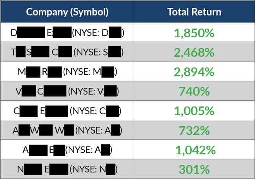Click the company name cell beside 301%
This screenshot has height=179, width=255.
[67, 169]
